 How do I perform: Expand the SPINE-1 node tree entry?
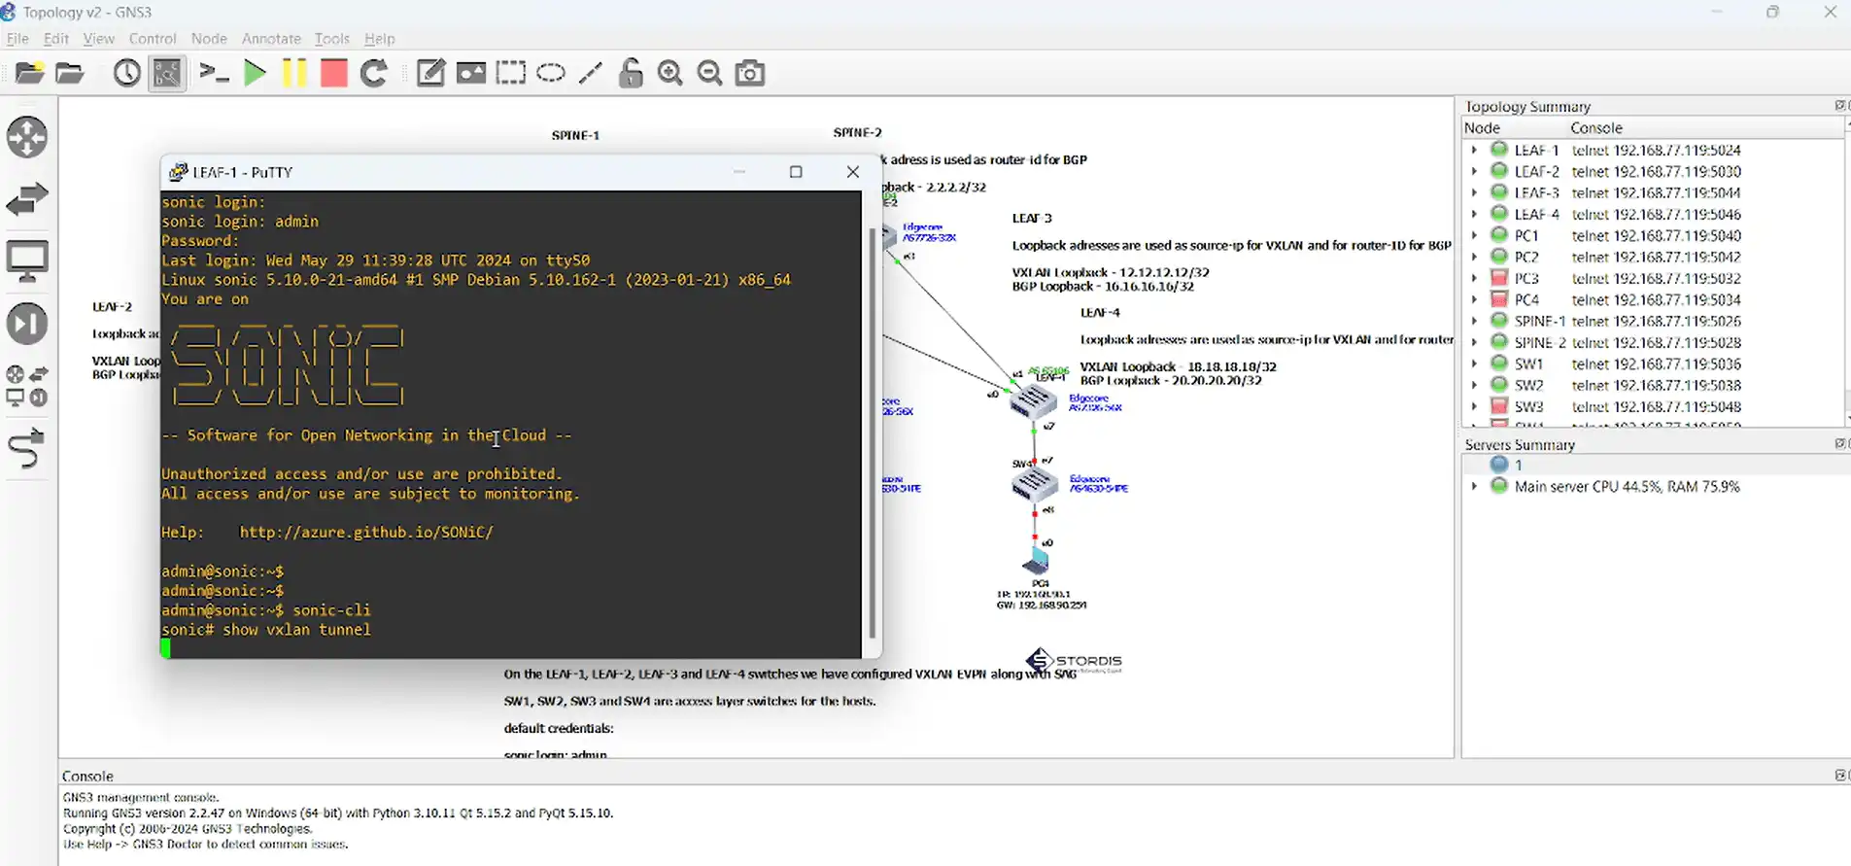pos(1474,321)
